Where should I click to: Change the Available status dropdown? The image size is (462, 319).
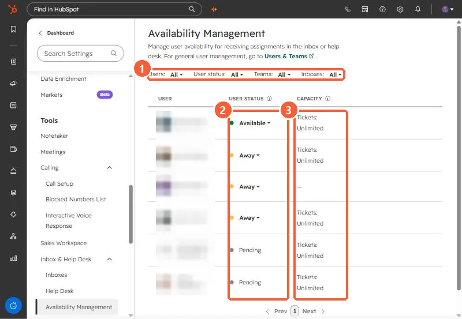pos(255,123)
